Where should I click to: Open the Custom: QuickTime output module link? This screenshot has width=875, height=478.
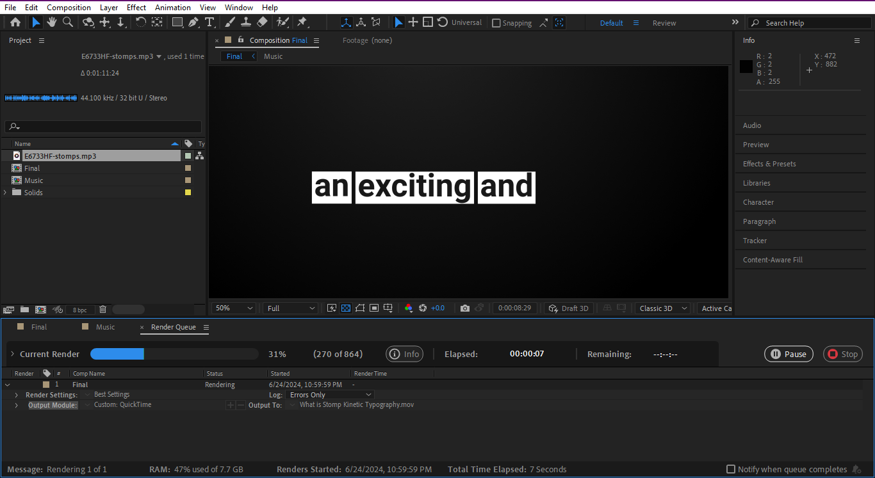click(123, 404)
